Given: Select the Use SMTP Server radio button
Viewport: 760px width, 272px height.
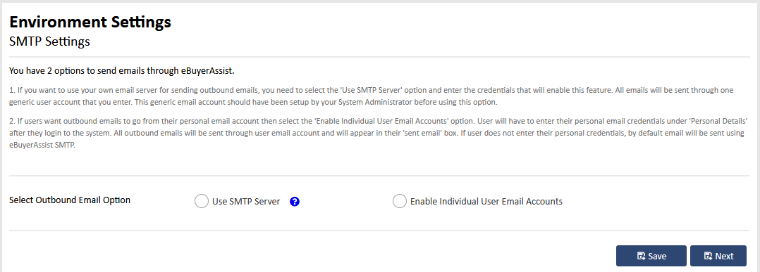Looking at the screenshot, I should [x=201, y=202].
